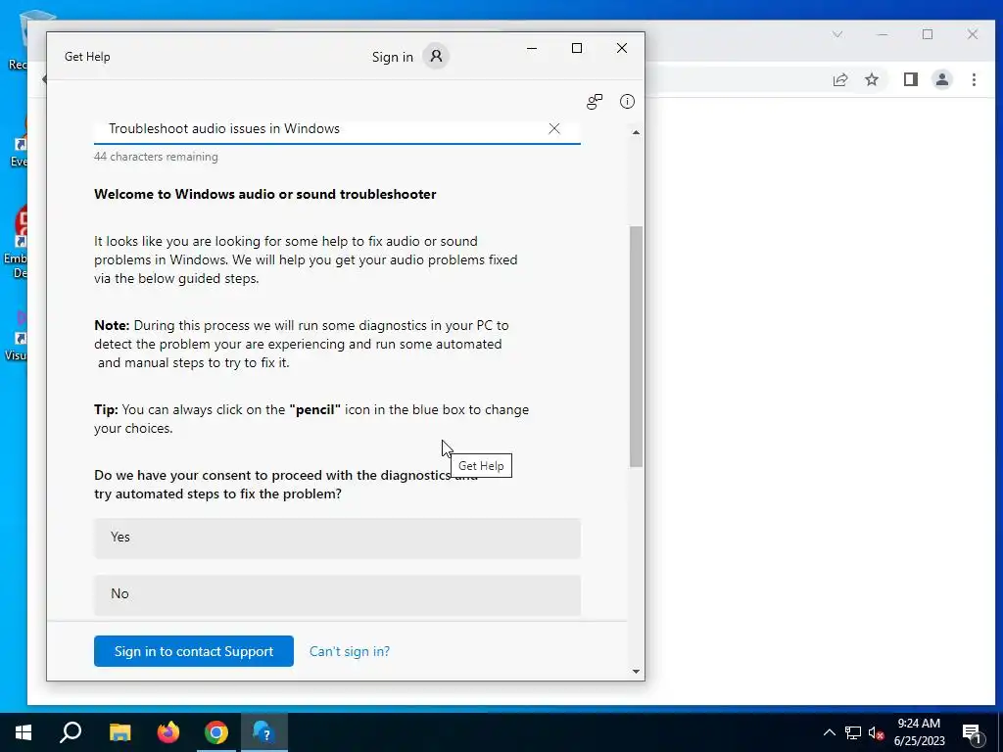Bookmark this page with Chrome star icon

point(872,79)
